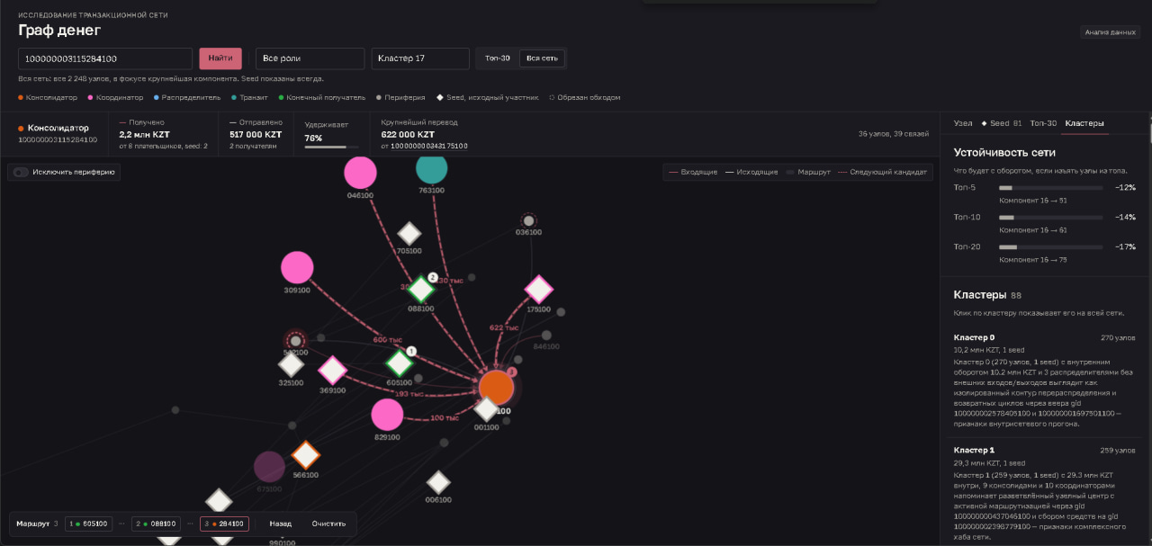
Task: Click the Периферия legend entry
Action: 401,97
